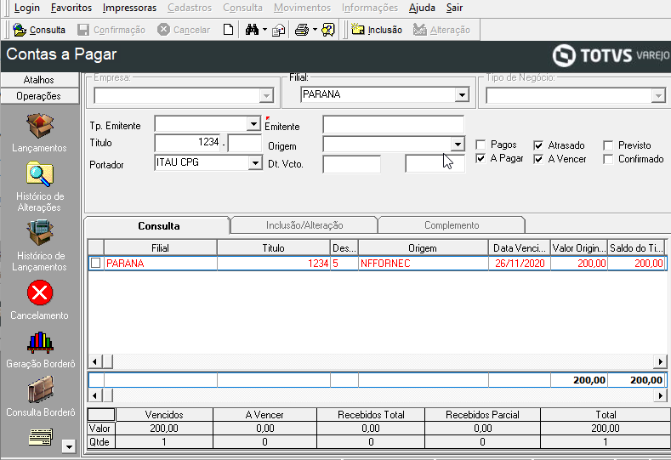This screenshot has height=460, width=671.
Task: Click grid scroll left arrow
Action: coord(94,362)
